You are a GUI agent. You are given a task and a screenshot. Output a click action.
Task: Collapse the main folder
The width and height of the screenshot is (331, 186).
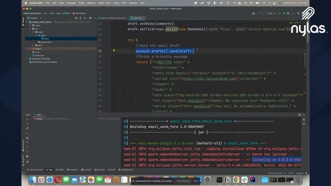click(33, 32)
